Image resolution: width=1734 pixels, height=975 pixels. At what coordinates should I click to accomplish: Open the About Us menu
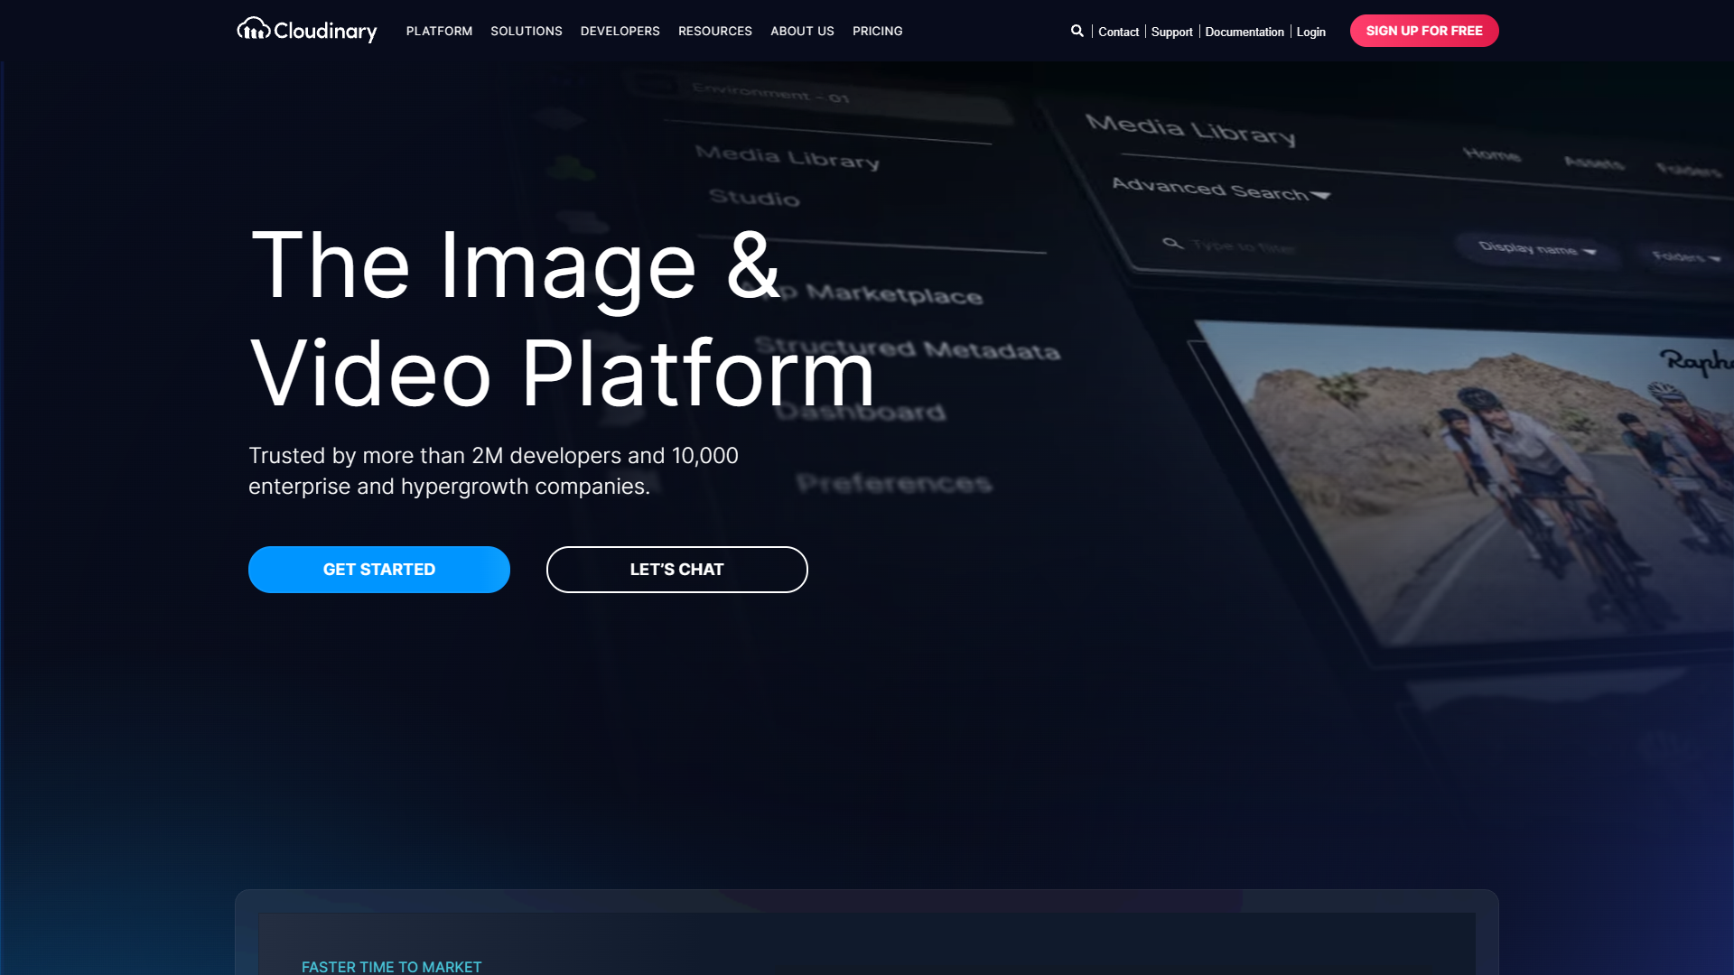[x=802, y=31]
